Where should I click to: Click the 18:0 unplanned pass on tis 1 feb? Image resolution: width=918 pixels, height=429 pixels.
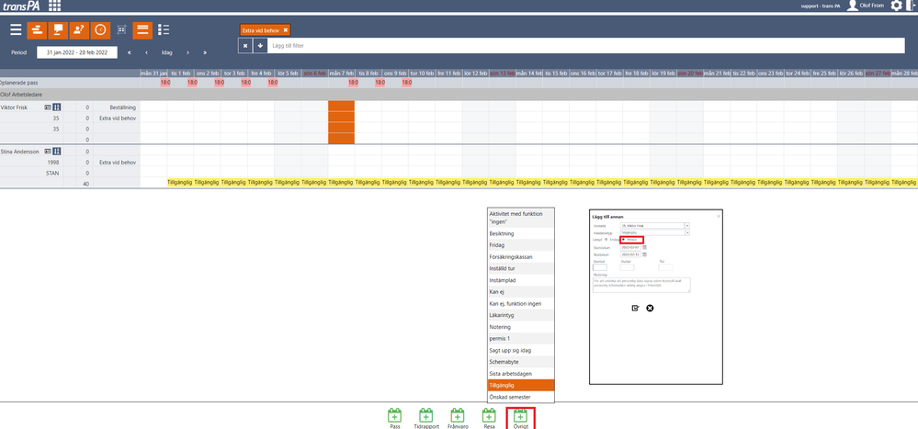point(192,83)
